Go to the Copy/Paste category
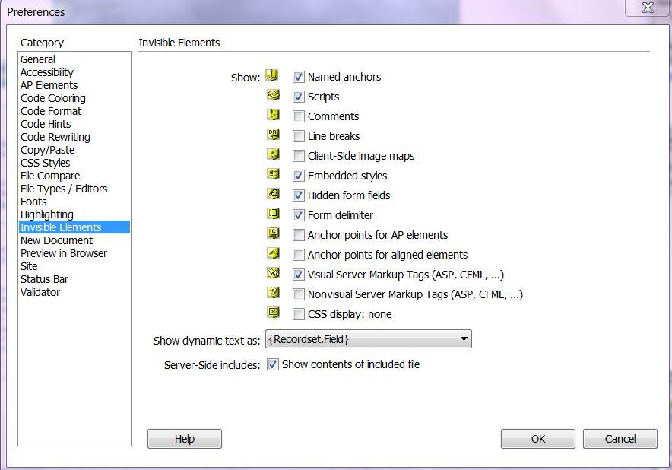 click(x=74, y=150)
